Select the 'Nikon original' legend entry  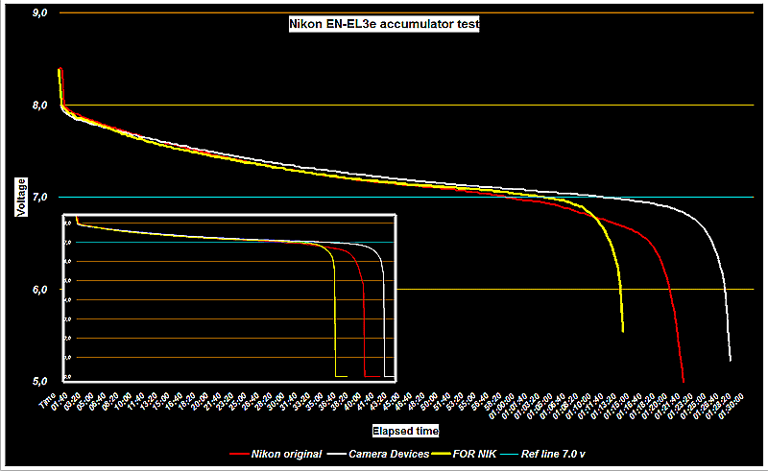(276, 455)
